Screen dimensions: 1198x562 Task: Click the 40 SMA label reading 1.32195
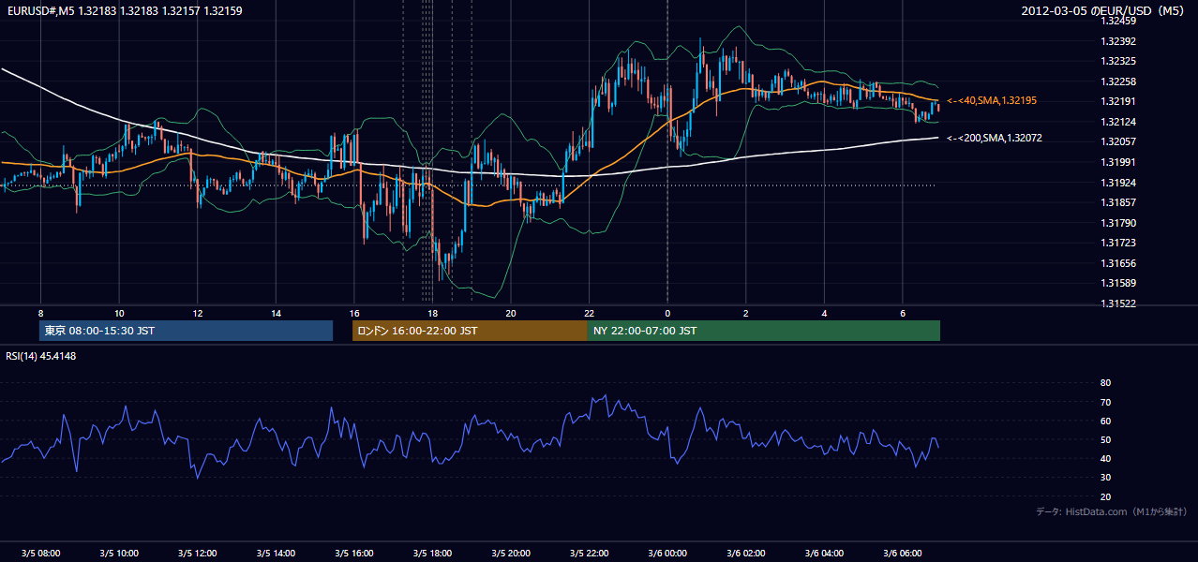point(992,100)
